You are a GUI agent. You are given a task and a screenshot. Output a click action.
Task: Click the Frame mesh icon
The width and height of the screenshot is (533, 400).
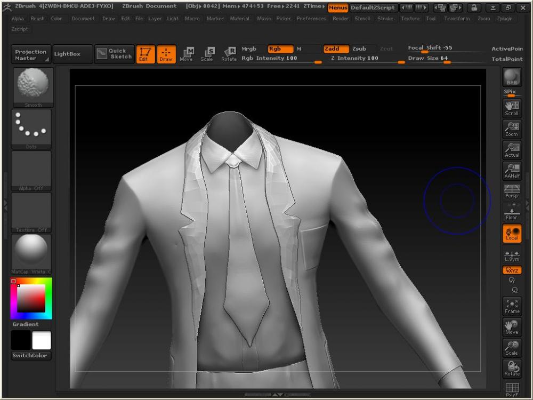tap(512, 306)
